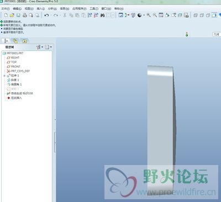Switch to no hidden display style
The width and height of the screenshot is (221, 202).
click(x=208, y=15)
